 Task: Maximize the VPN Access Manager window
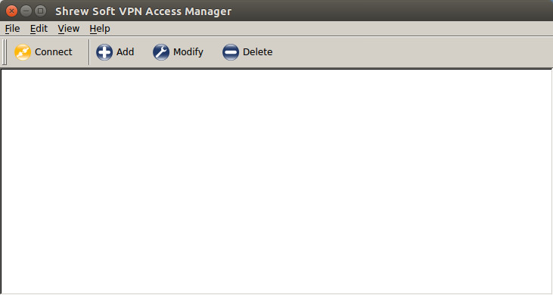pyautogui.click(x=41, y=11)
